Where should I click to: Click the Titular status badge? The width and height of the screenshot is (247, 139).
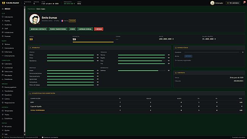click(x=72, y=21)
